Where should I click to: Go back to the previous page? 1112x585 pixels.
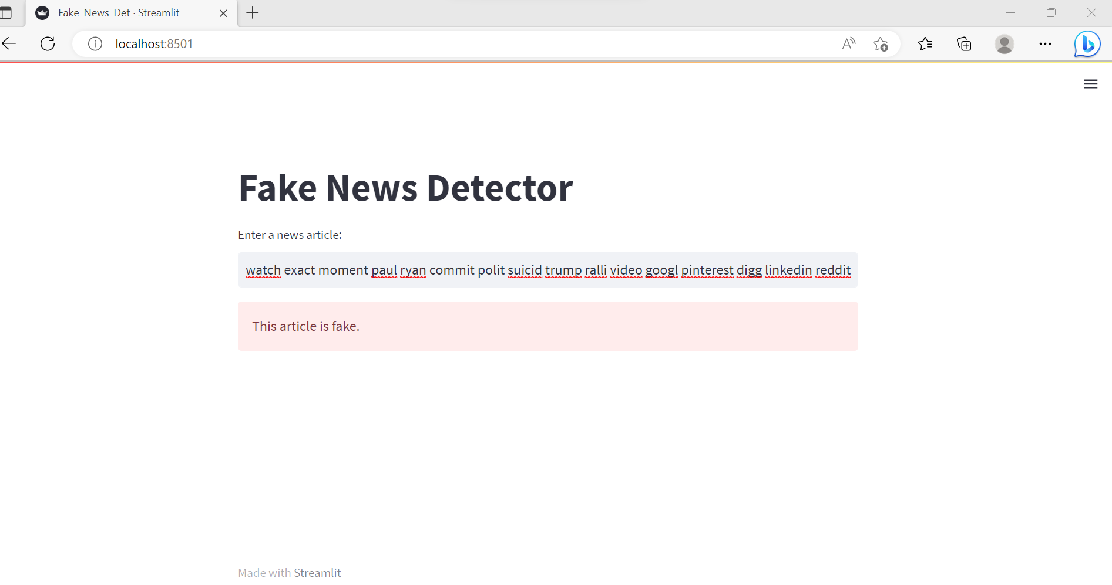(9, 43)
